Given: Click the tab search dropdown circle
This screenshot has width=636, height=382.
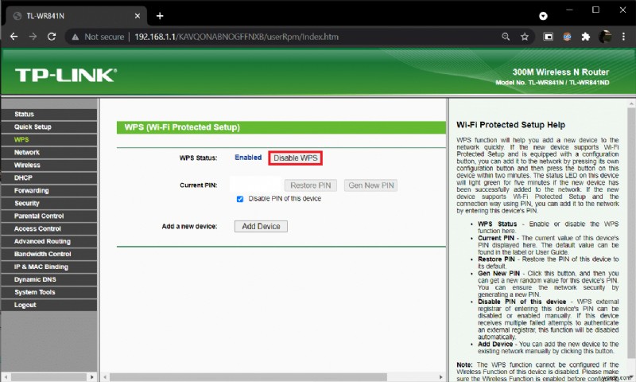Looking at the screenshot, I should [543, 16].
